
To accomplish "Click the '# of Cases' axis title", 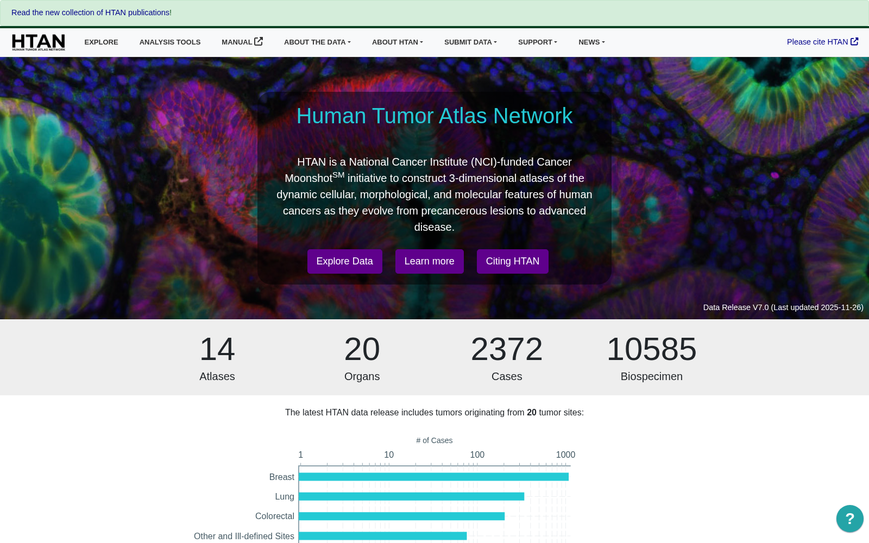I will (x=434, y=440).
